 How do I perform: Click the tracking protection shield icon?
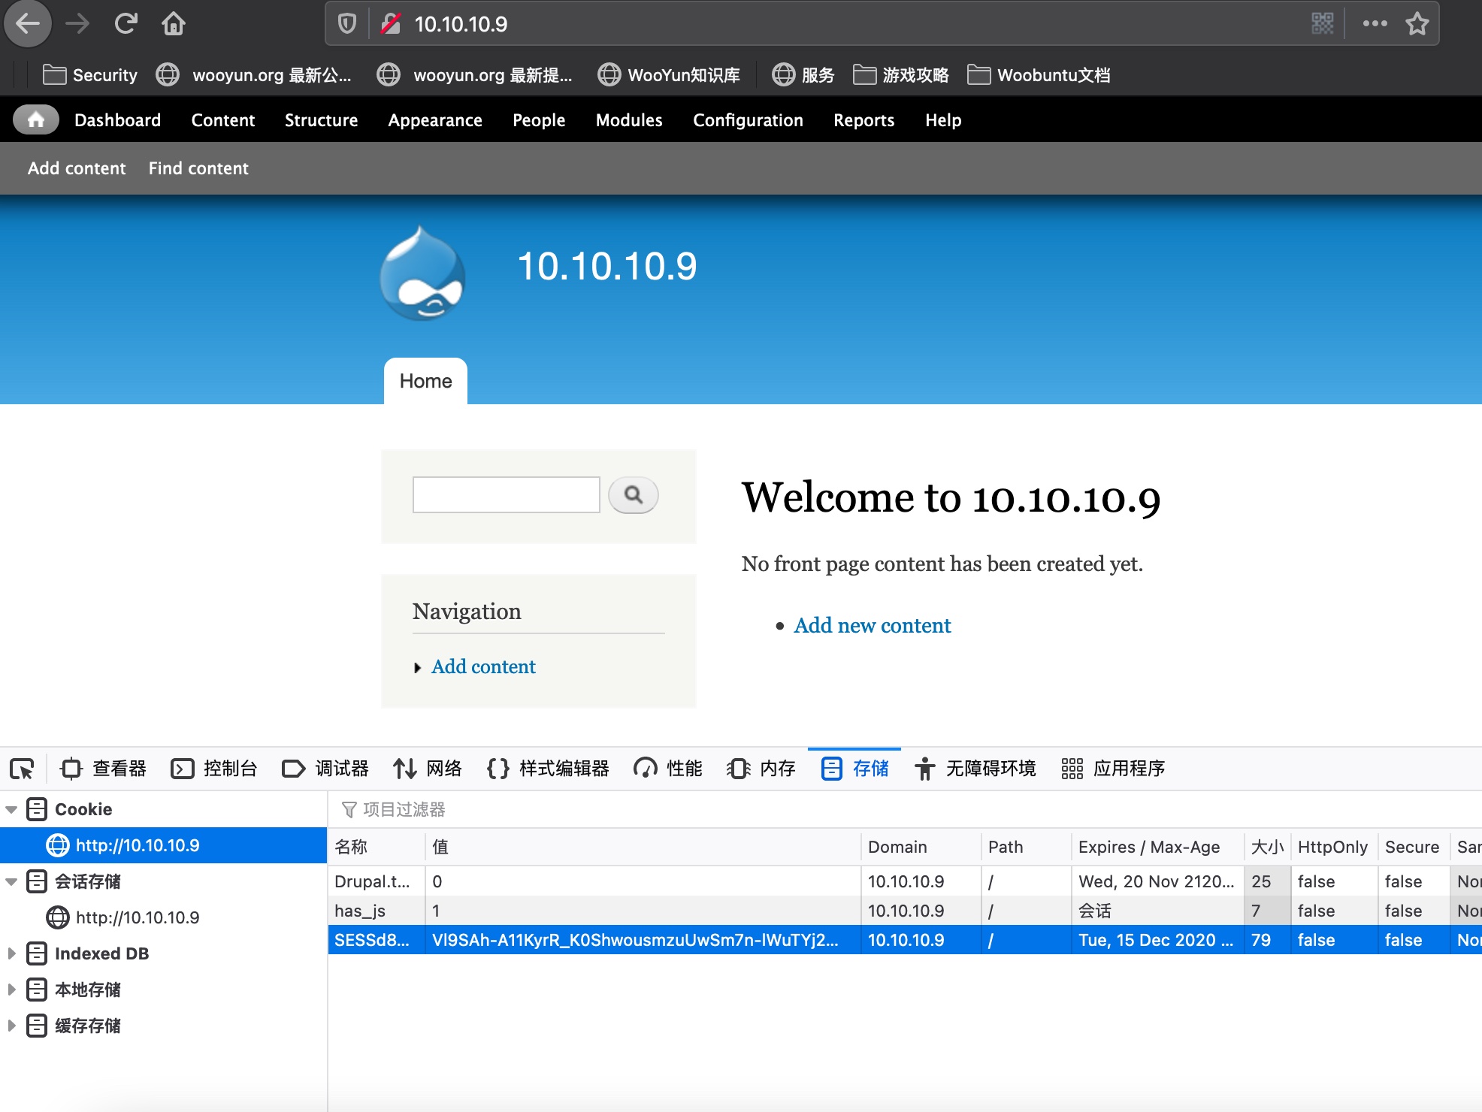click(347, 24)
